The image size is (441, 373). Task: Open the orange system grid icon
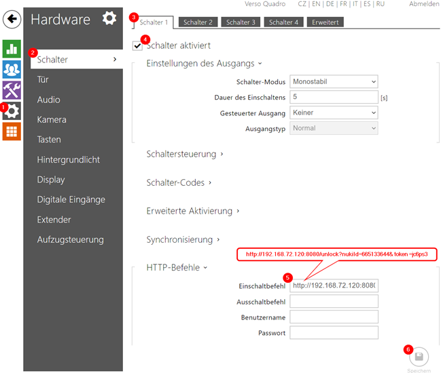point(12,131)
